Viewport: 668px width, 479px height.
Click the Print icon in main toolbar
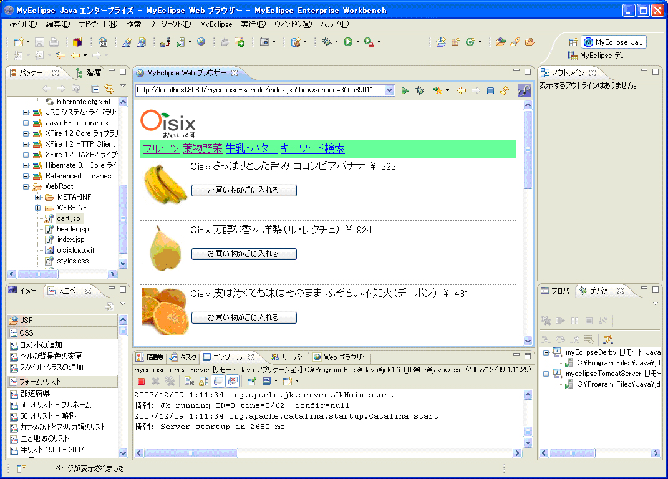pos(54,42)
